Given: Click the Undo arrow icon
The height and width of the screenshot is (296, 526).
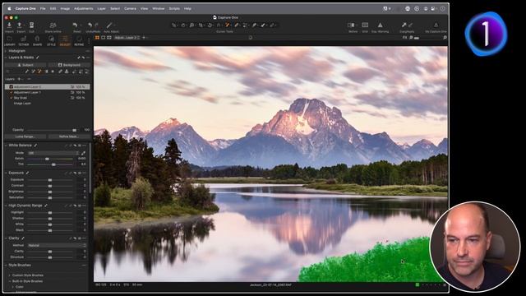Looking at the screenshot, I should coord(90,25).
